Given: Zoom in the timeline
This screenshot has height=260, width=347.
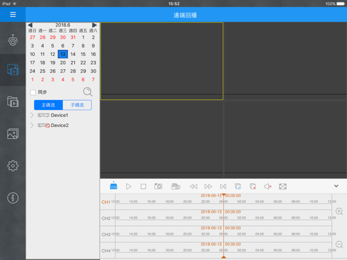Looking at the screenshot, I should point(339,212).
